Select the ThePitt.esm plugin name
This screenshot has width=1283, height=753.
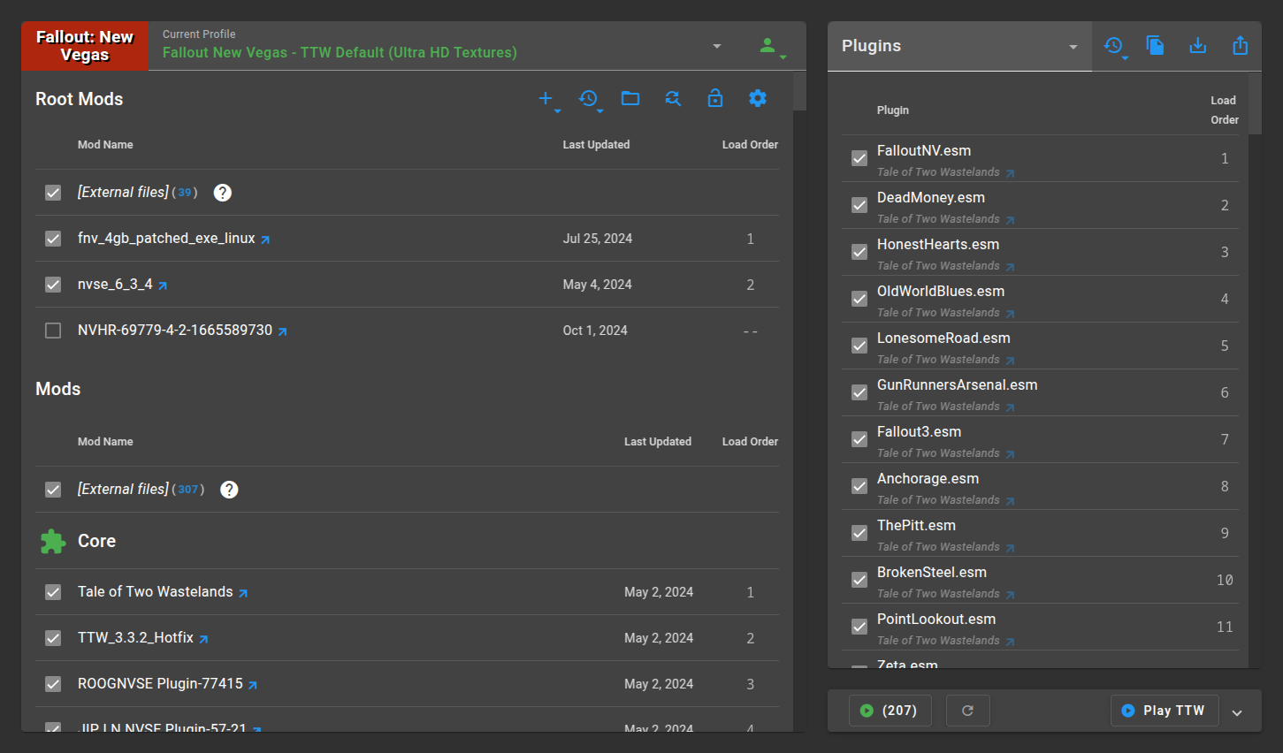[x=916, y=526]
